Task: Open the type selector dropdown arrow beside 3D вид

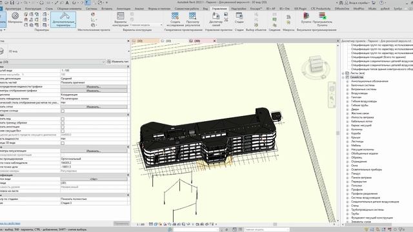Action: tap(128, 52)
